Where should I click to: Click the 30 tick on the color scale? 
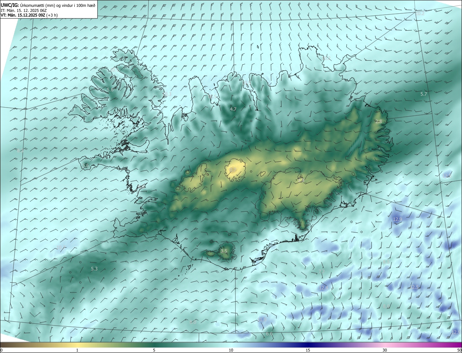coord(385,350)
